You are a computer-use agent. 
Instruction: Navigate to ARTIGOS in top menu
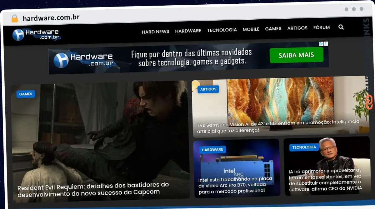[297, 28]
